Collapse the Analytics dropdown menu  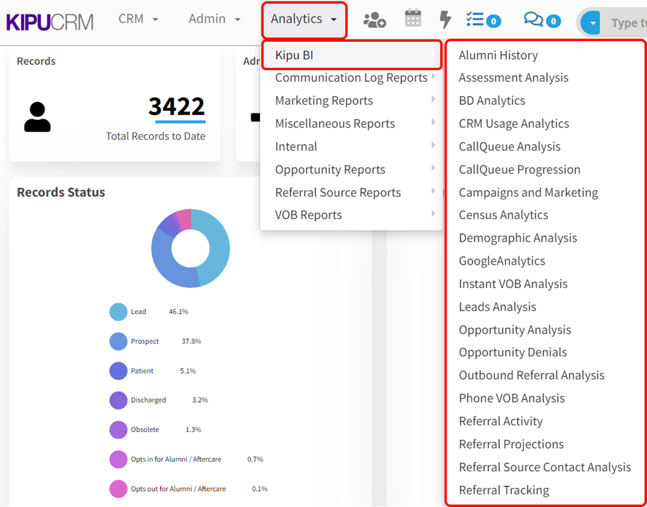pos(304,19)
